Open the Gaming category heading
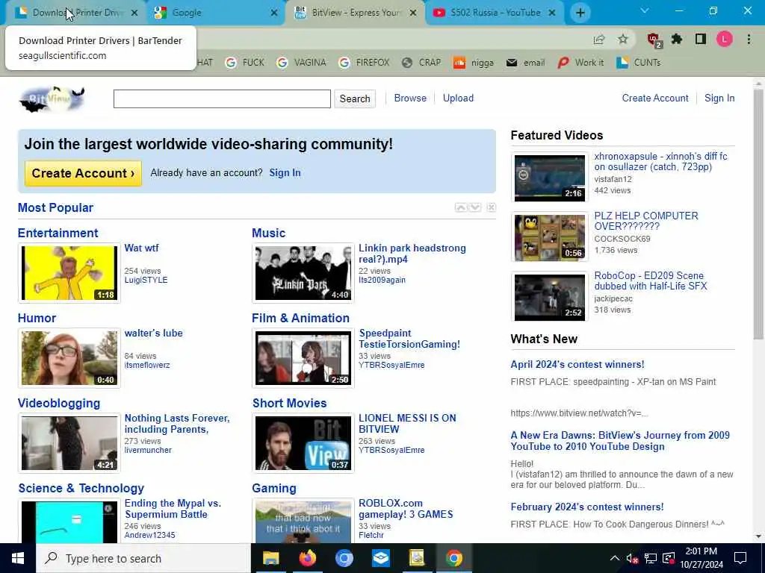 (273, 488)
